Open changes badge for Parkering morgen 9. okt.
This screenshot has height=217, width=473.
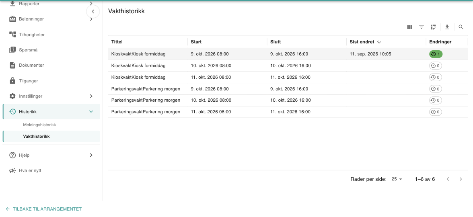pos(436,89)
